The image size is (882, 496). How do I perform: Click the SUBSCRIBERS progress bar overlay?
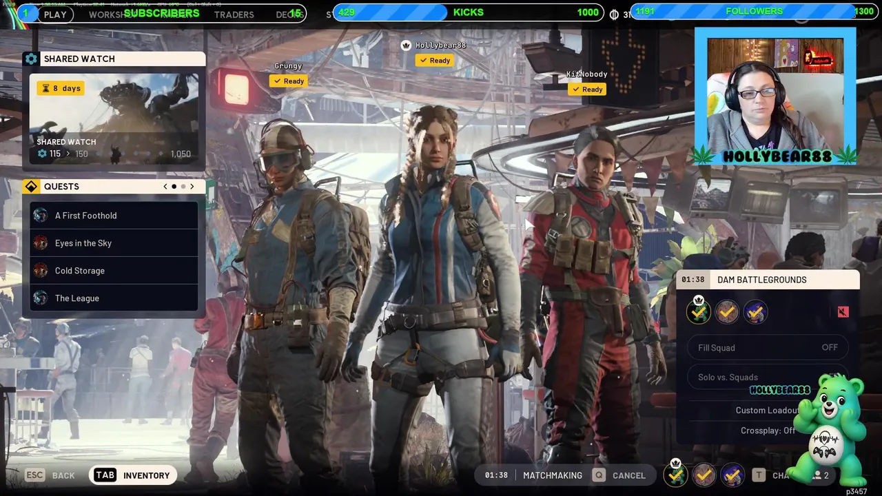click(x=162, y=13)
